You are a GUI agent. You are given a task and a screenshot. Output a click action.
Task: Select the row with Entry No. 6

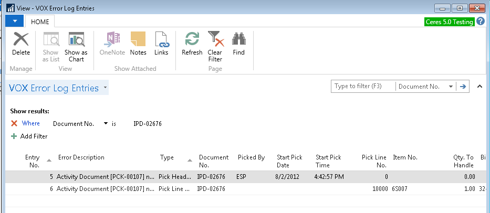210,188
